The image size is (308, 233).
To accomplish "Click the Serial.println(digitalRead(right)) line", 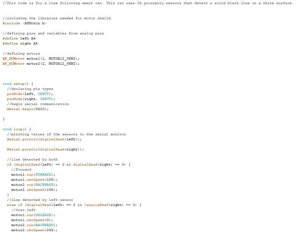I will tap(45, 149).
